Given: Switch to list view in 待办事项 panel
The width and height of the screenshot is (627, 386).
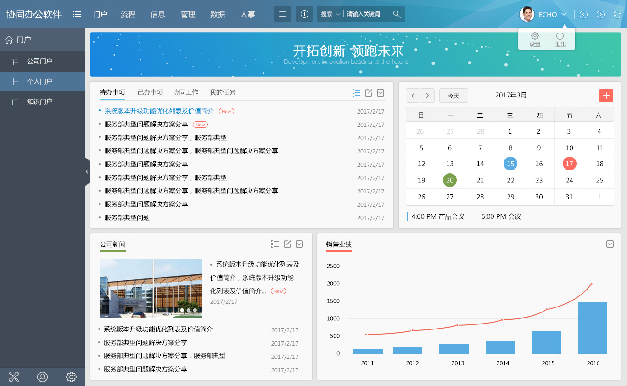Looking at the screenshot, I should (x=356, y=93).
